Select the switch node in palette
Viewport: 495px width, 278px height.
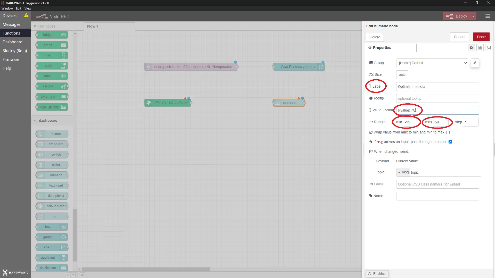coord(52,155)
